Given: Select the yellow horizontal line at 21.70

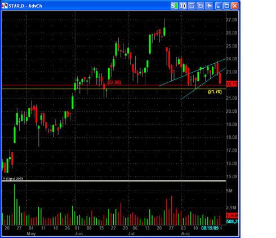Looking at the screenshot, I should click(114, 89).
